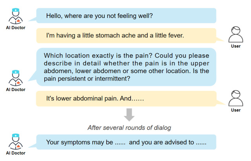Viewport: 251px width, 161px height.
Task: Click the 'Your symptoms may be' message bubble
Action: click(x=126, y=142)
